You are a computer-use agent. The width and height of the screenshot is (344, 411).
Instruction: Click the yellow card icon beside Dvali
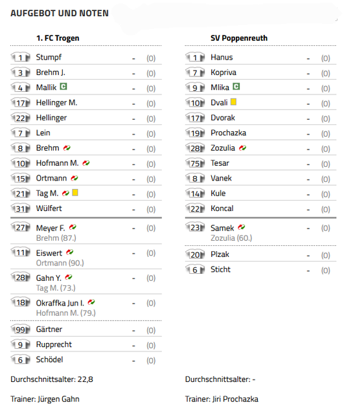tap(233, 102)
